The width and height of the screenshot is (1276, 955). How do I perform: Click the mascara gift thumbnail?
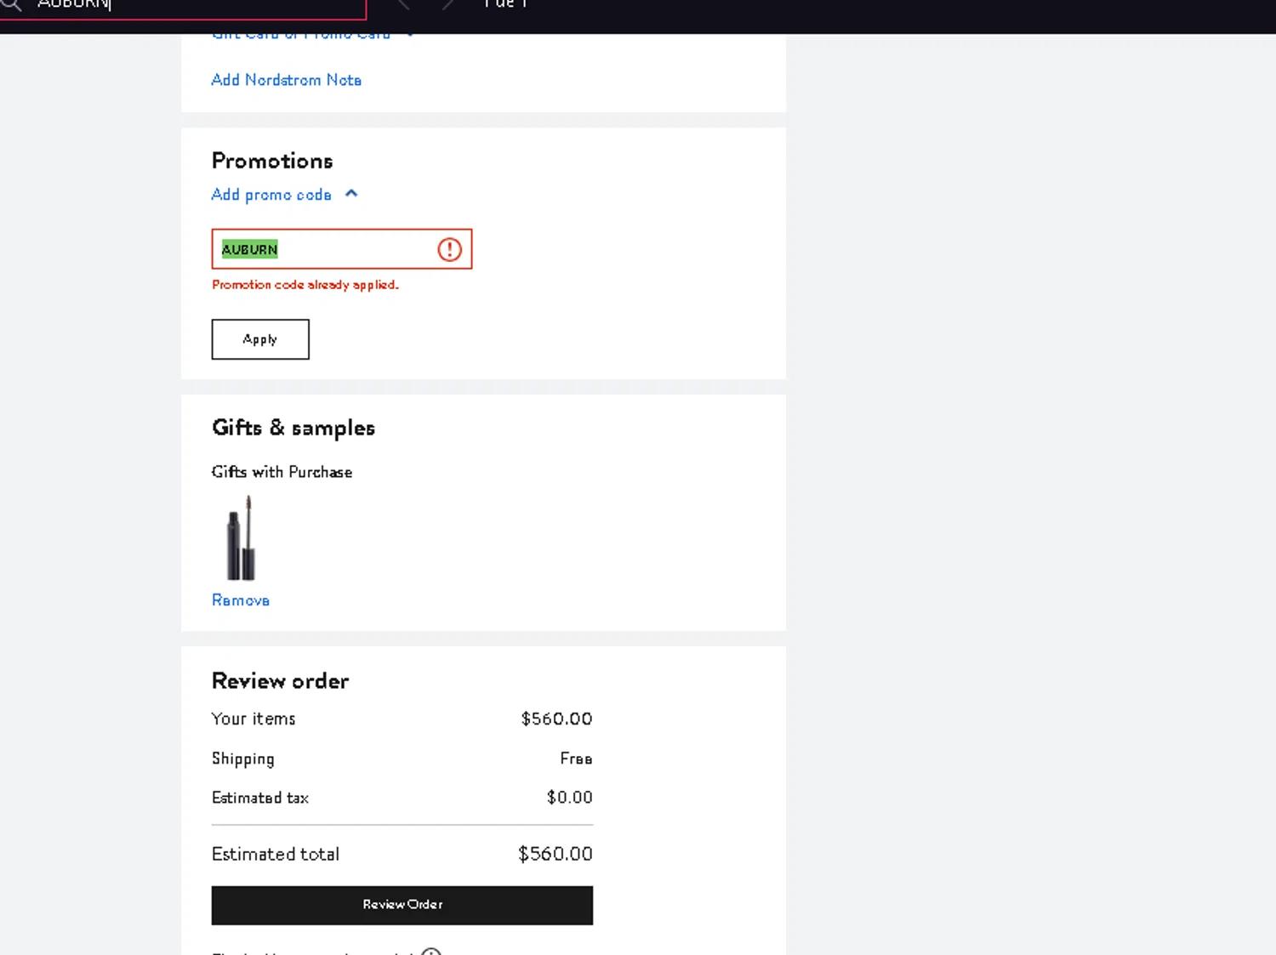(x=242, y=538)
